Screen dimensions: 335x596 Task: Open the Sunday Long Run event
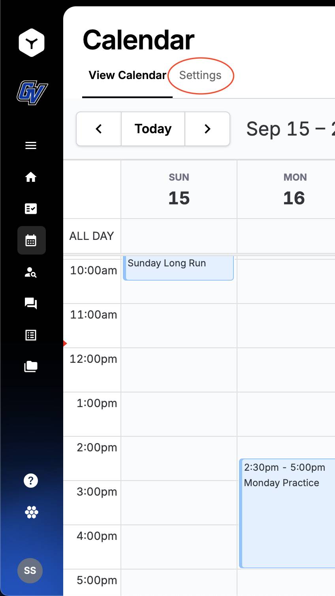178,268
